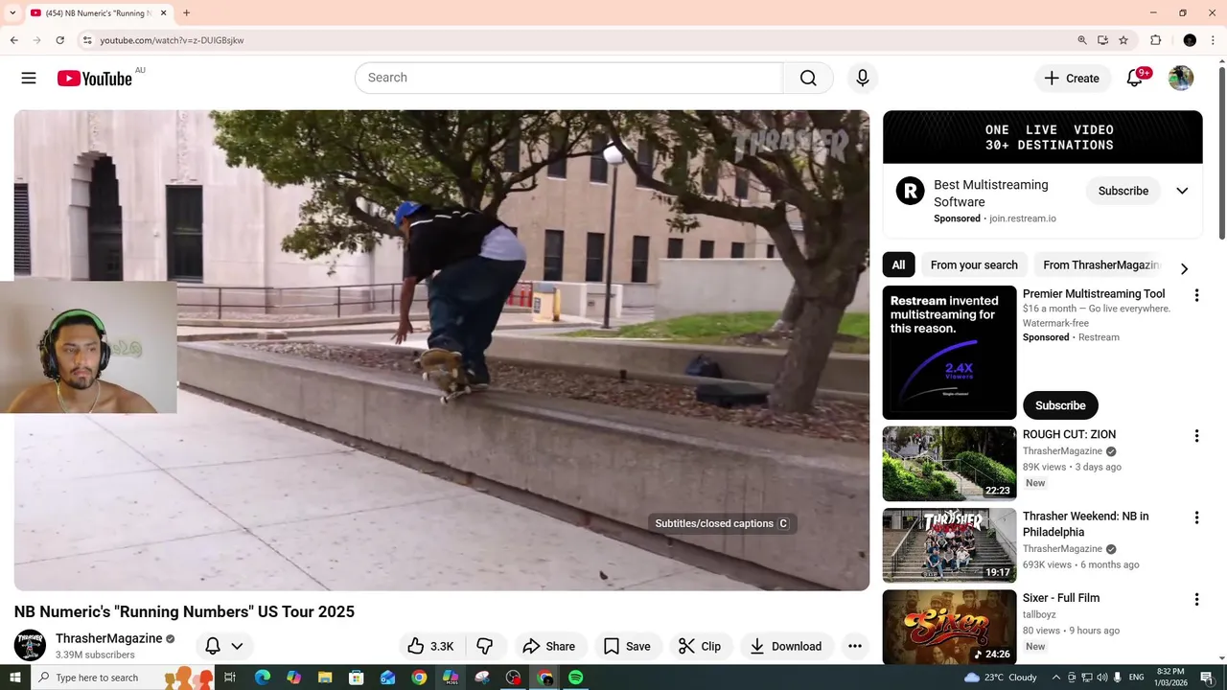Share the video
Screen dimensions: 1227x690
click(549, 646)
